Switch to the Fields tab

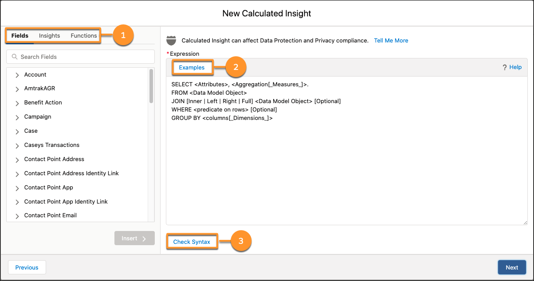click(x=20, y=35)
